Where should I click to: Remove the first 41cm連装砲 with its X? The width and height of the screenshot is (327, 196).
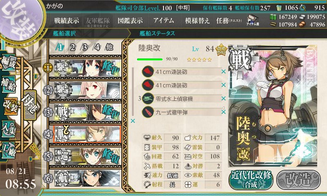point(224,71)
